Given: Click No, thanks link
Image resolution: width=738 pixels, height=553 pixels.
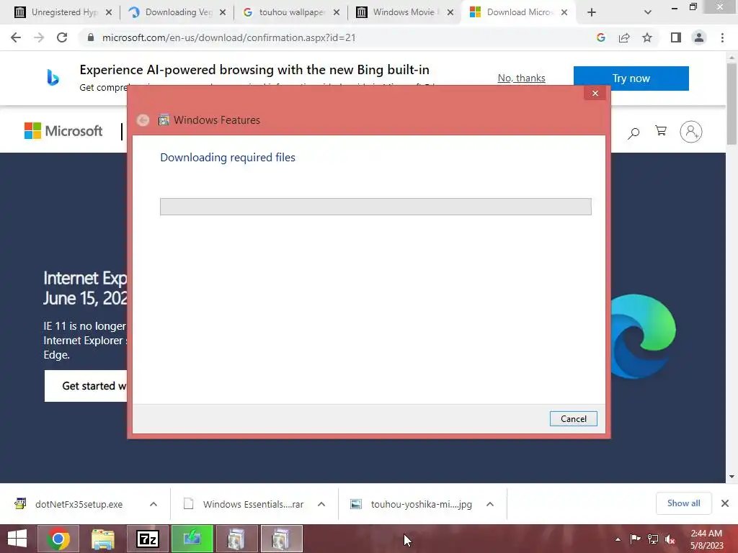Looking at the screenshot, I should point(522,78).
